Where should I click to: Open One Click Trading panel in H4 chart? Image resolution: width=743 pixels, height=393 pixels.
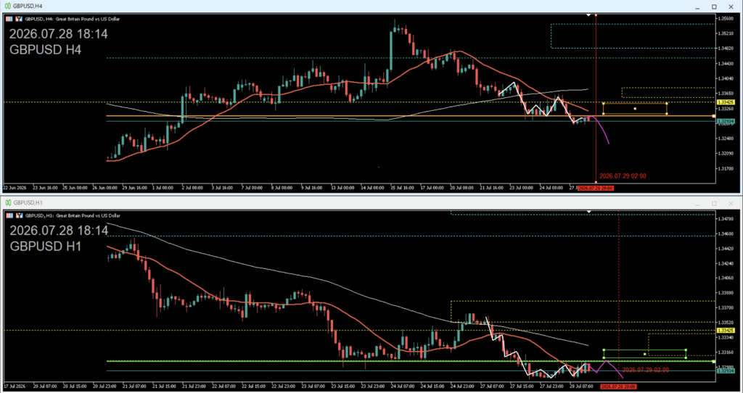coord(9,19)
